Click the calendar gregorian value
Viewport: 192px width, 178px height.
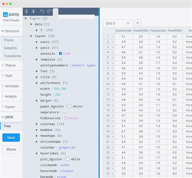pyautogui.click(x=67, y=147)
